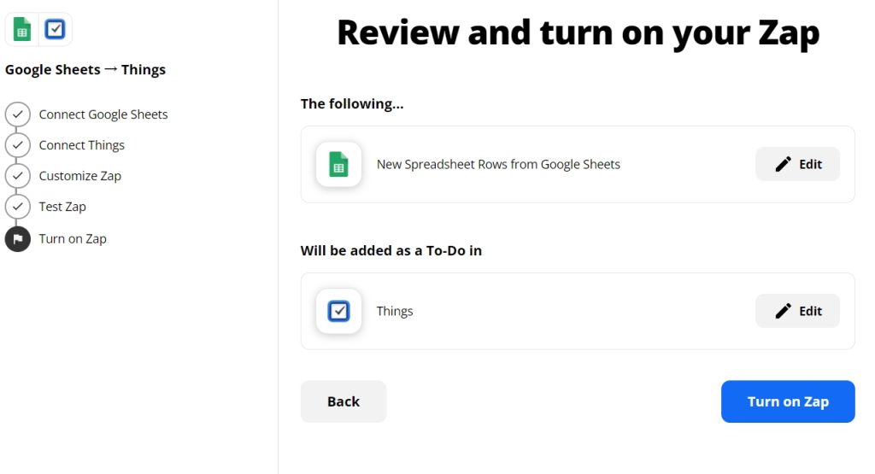This screenshot has height=474, width=875.
Task: Select the Test Zap step checkmark
Action: (18, 207)
